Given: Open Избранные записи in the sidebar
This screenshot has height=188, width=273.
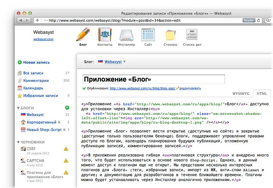Looking at the screenshot, I should coord(40,96).
